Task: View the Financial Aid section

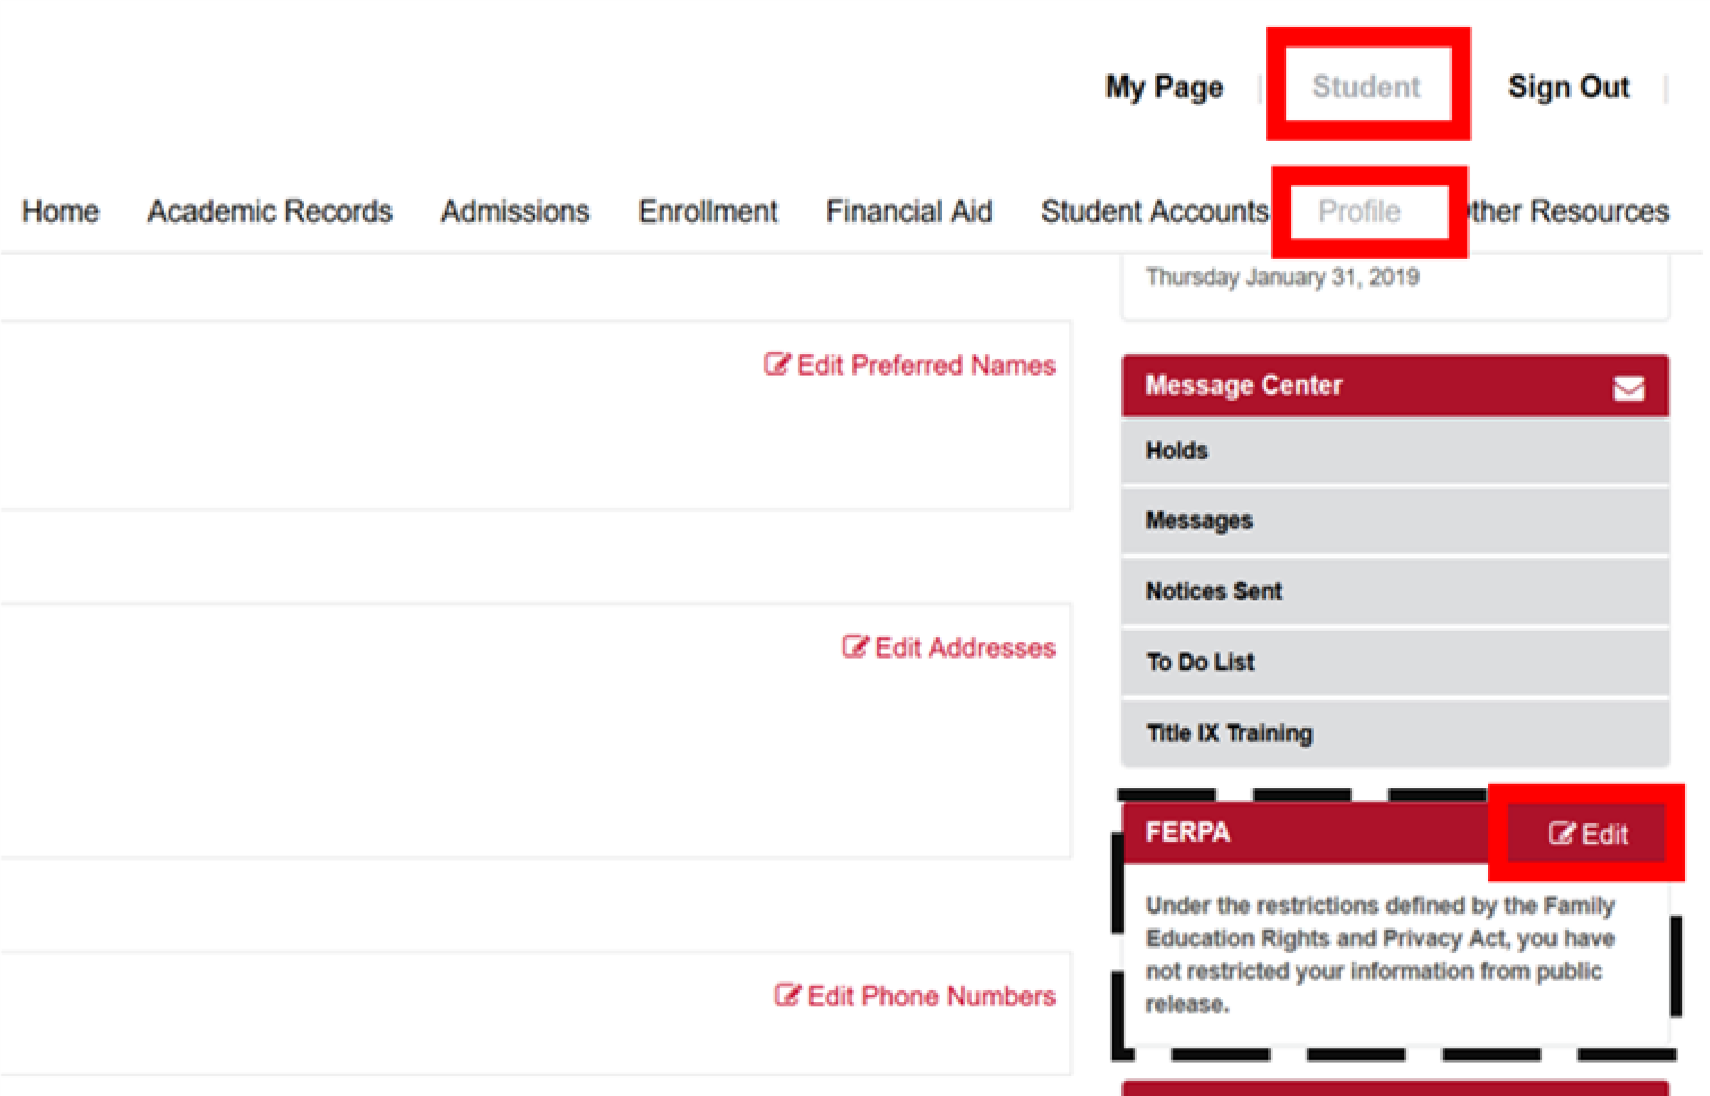Action: click(909, 211)
